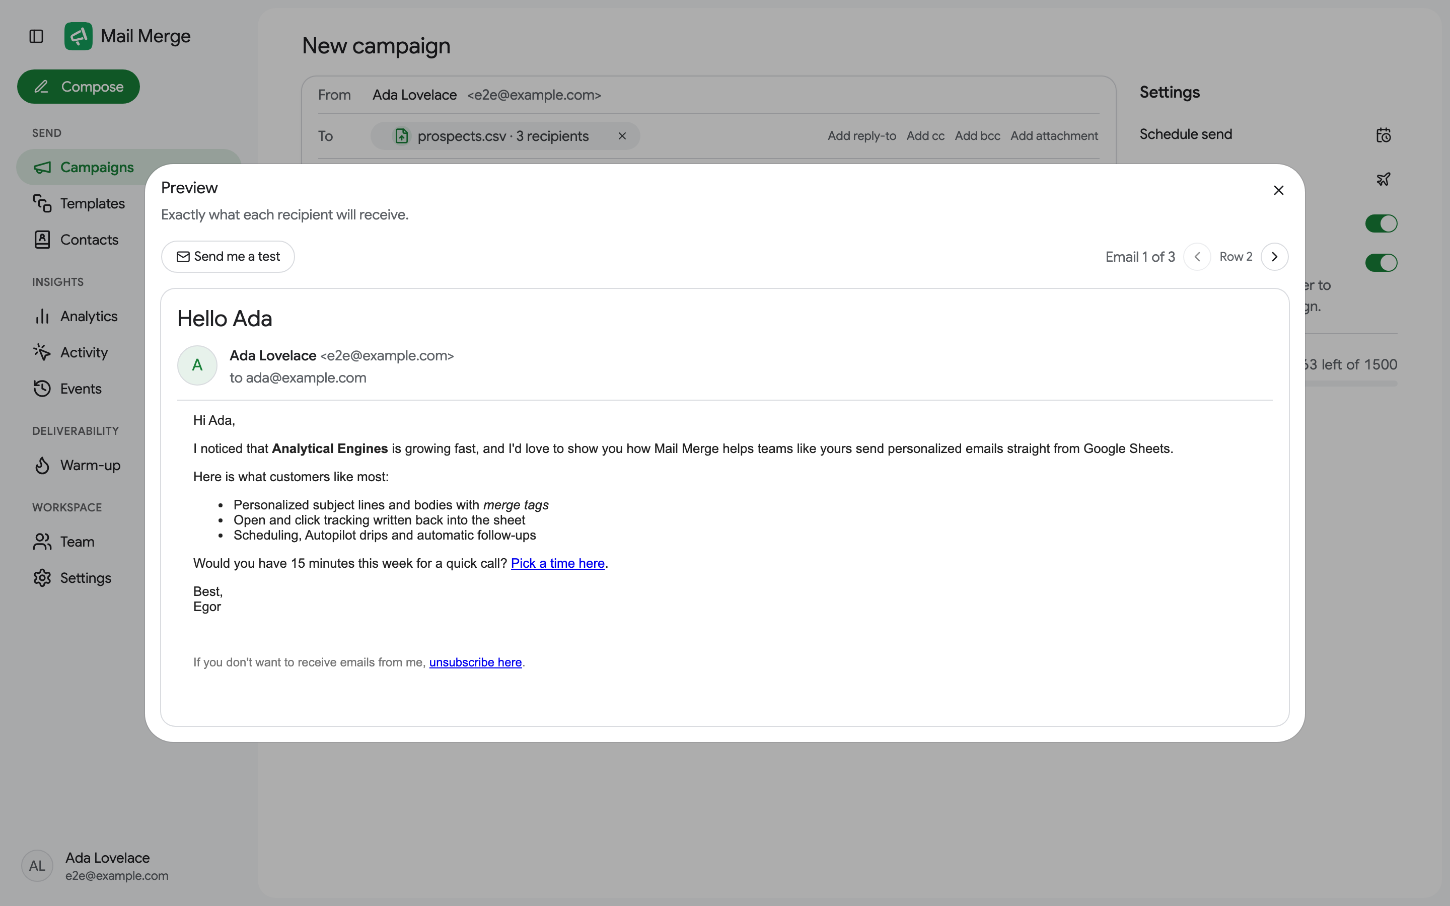Click the AL user avatar
The width and height of the screenshot is (1450, 906).
tap(37, 866)
